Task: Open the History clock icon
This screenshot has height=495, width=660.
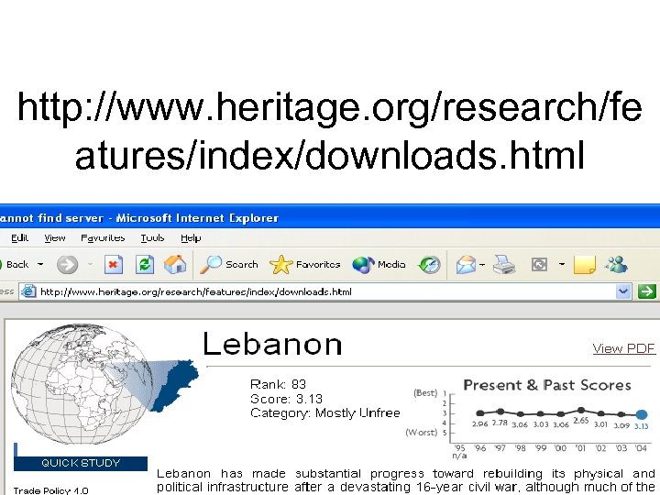Action: click(429, 265)
